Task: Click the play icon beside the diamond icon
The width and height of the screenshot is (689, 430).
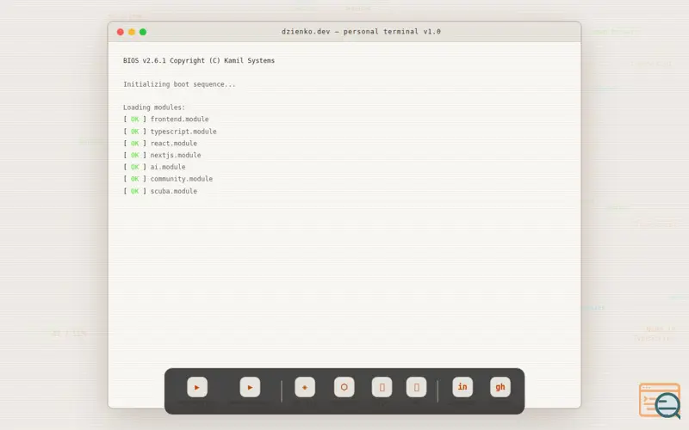Action: coord(250,387)
